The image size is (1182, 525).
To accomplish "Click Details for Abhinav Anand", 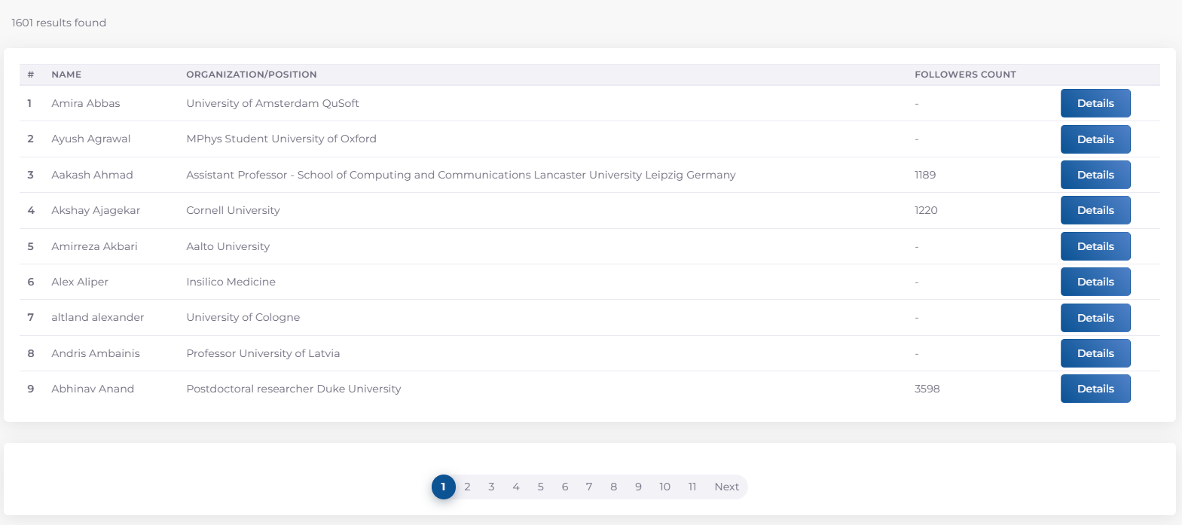I will point(1095,389).
